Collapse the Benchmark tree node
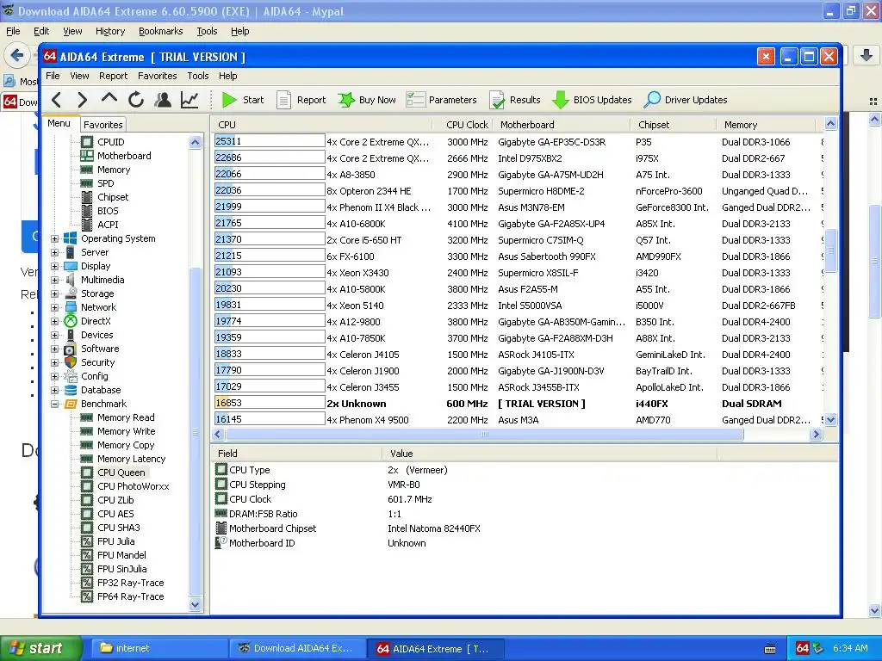The width and height of the screenshot is (882, 661). 54,404
